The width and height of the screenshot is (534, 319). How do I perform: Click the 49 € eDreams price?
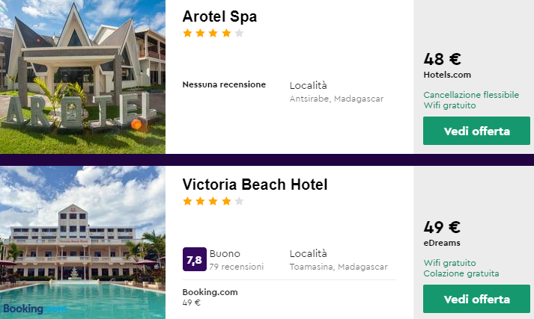442,227
